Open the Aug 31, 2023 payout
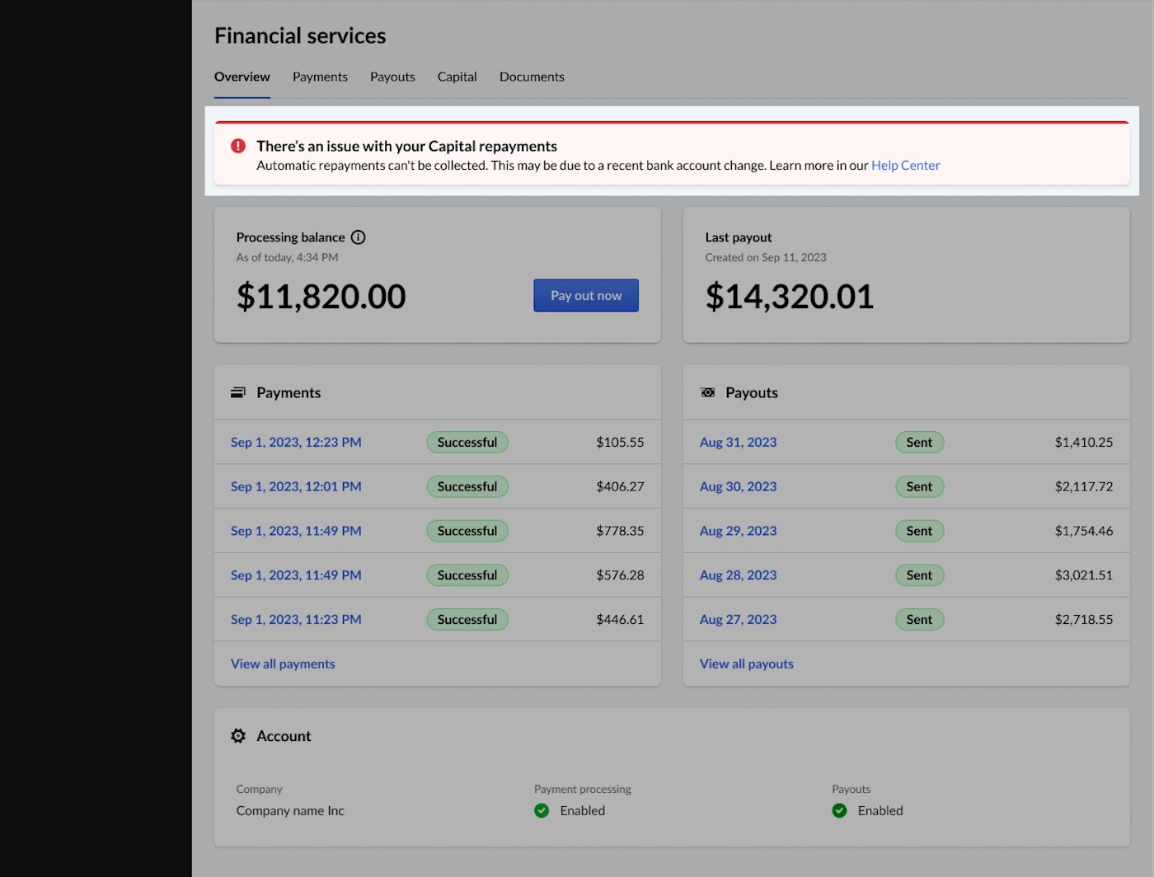The image size is (1154, 877). [738, 442]
